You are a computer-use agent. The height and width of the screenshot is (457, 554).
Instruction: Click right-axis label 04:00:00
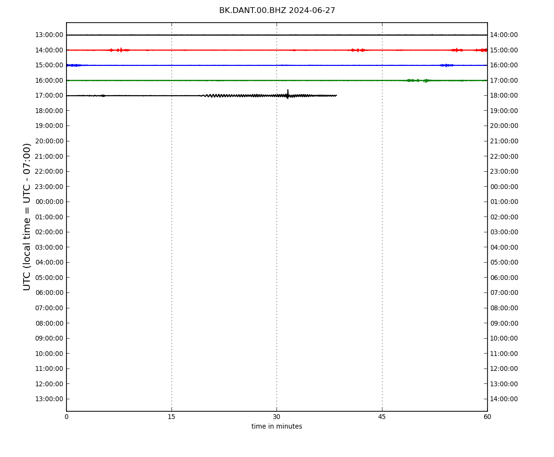coord(504,247)
